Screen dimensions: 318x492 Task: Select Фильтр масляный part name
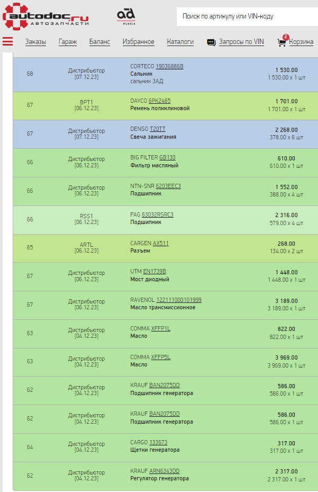point(155,165)
